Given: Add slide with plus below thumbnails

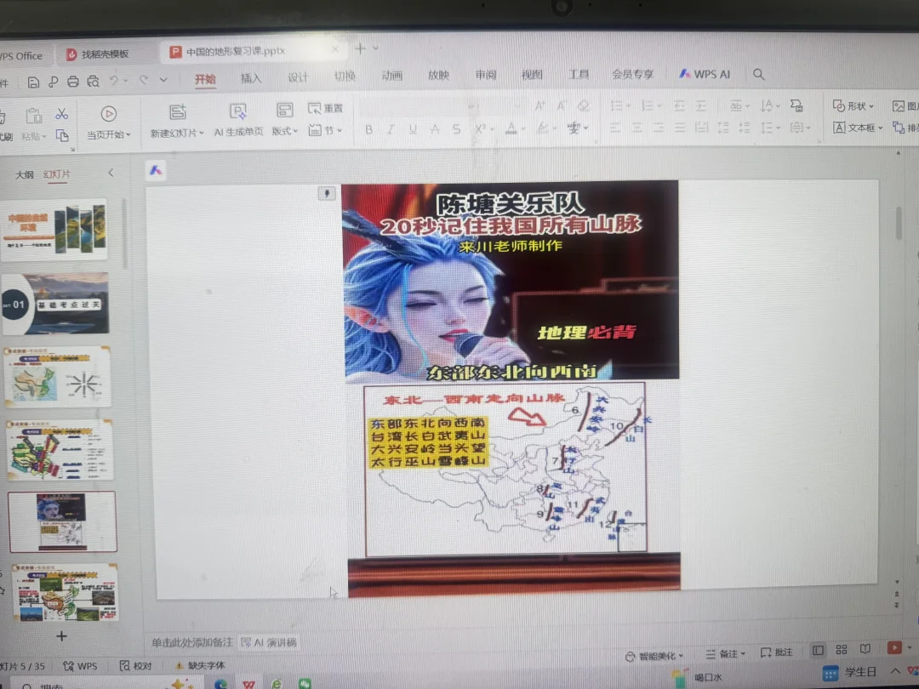Looking at the screenshot, I should point(61,636).
